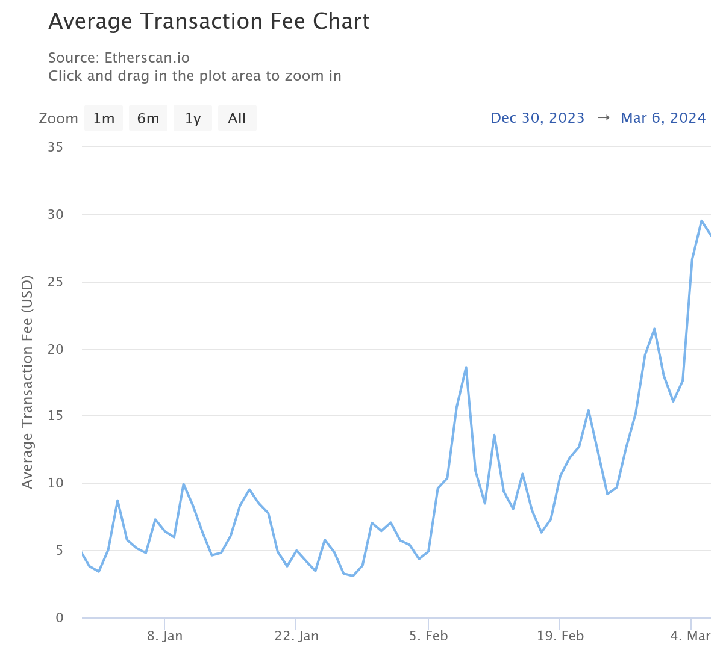
Task: Click the 22. Jan axis label
Action: [x=297, y=636]
